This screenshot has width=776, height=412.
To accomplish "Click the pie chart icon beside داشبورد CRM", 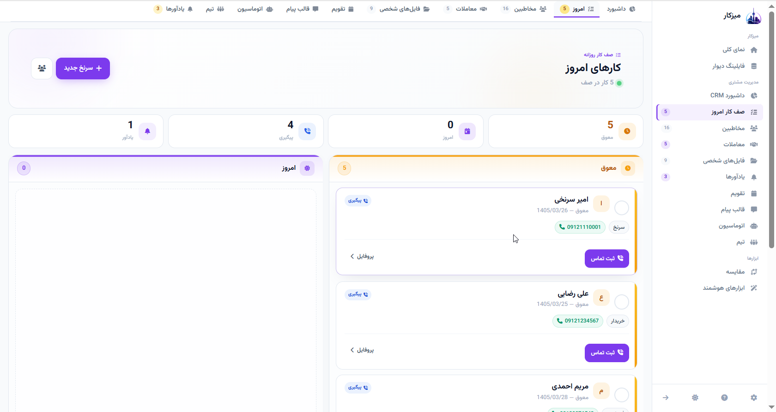I will (754, 96).
